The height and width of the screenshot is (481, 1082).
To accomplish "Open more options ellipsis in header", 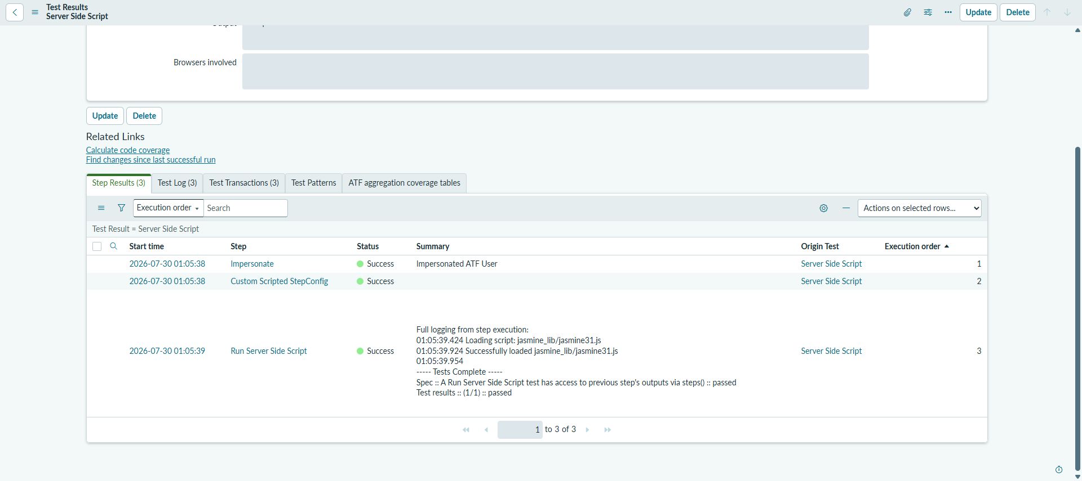I will 948,12.
